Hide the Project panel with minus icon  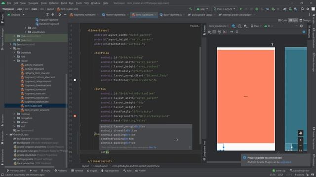click(65, 15)
